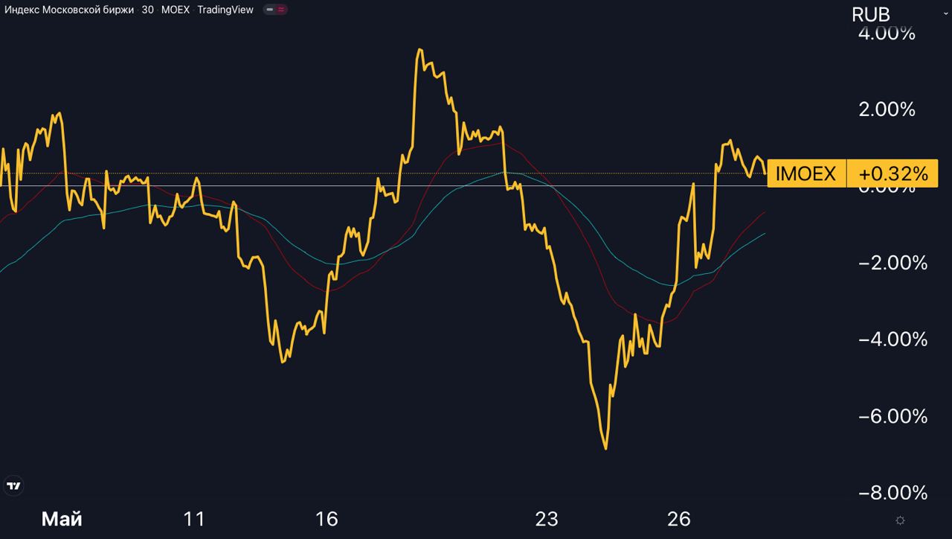Image resolution: width=952 pixels, height=539 pixels.
Task: Expand the RUB currency dropdown arrow
Action: point(946,13)
